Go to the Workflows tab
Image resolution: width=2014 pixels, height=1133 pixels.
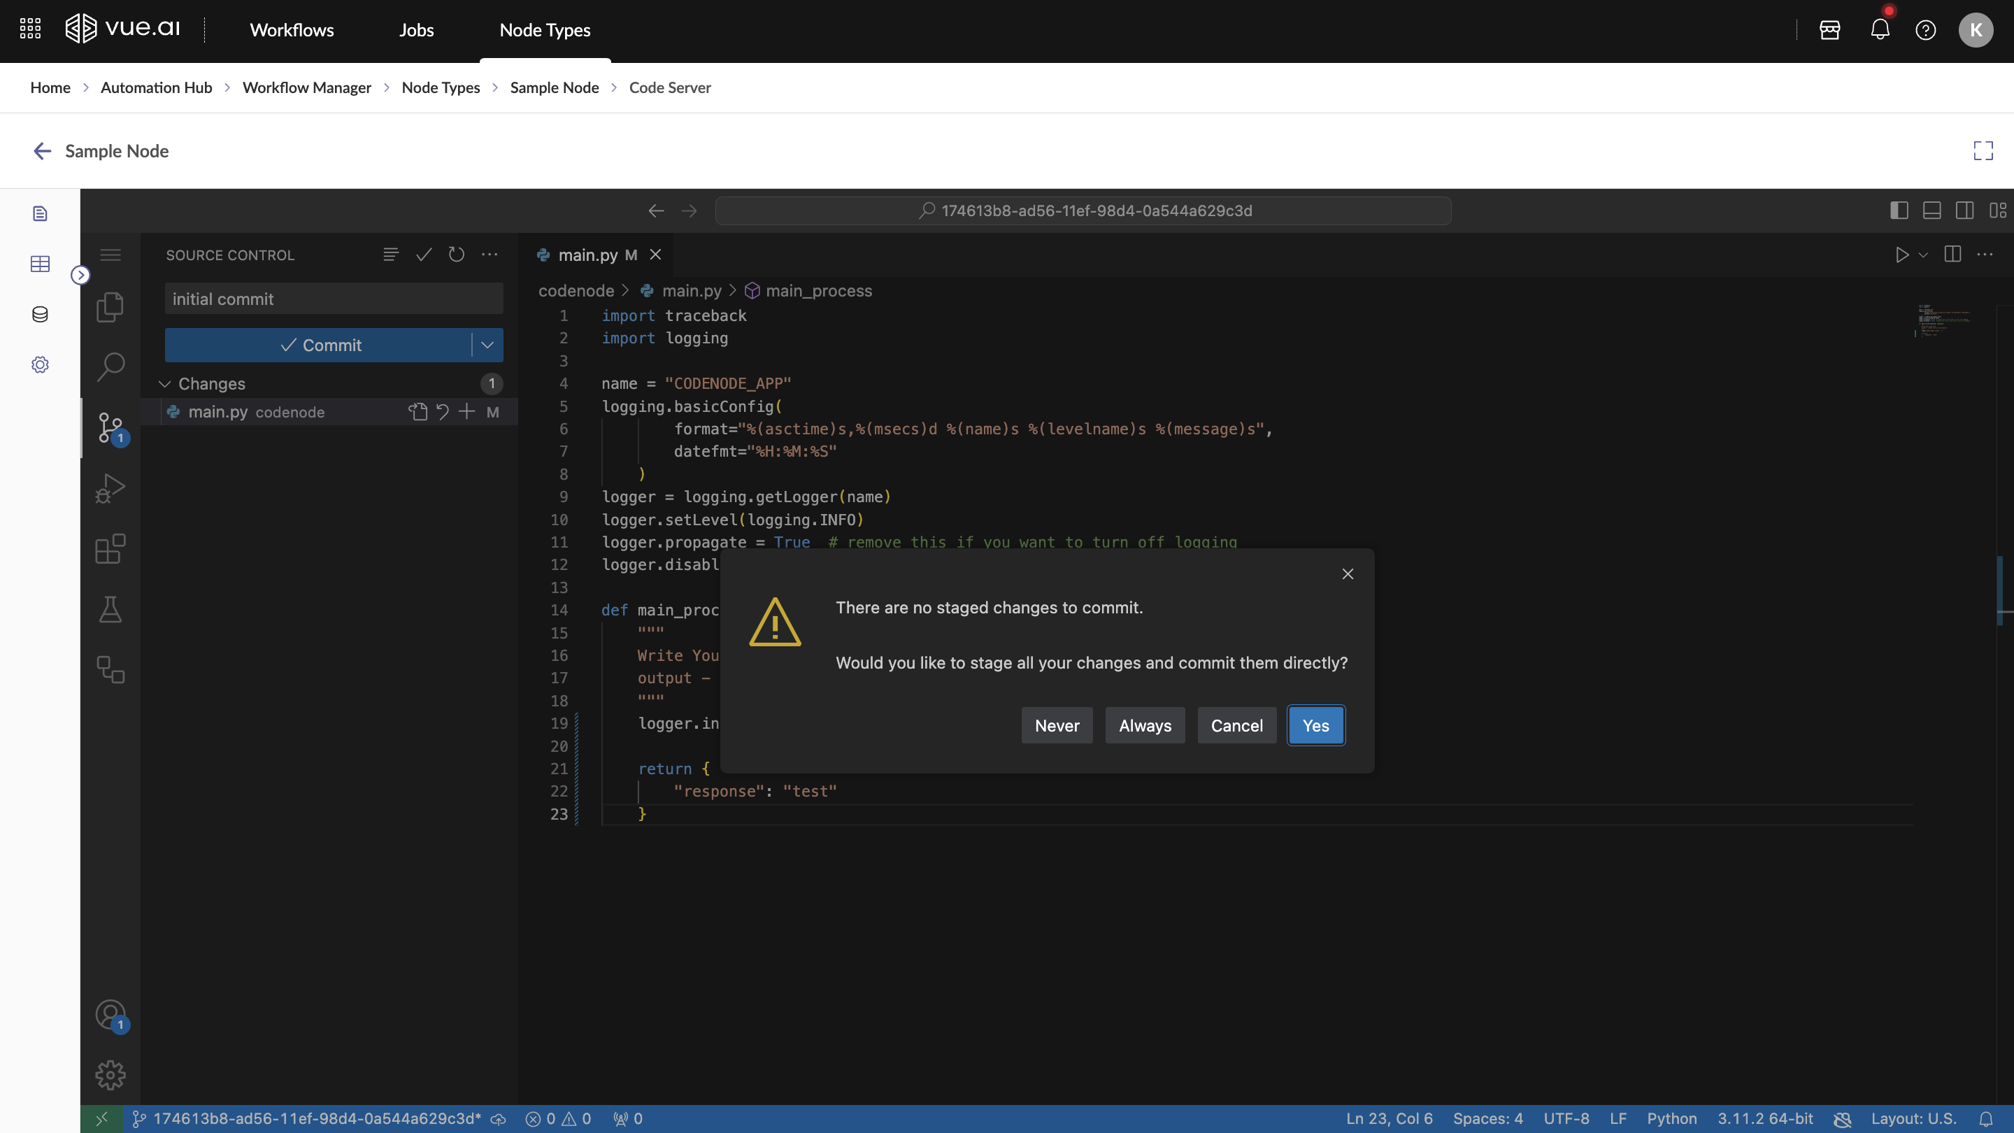(292, 29)
